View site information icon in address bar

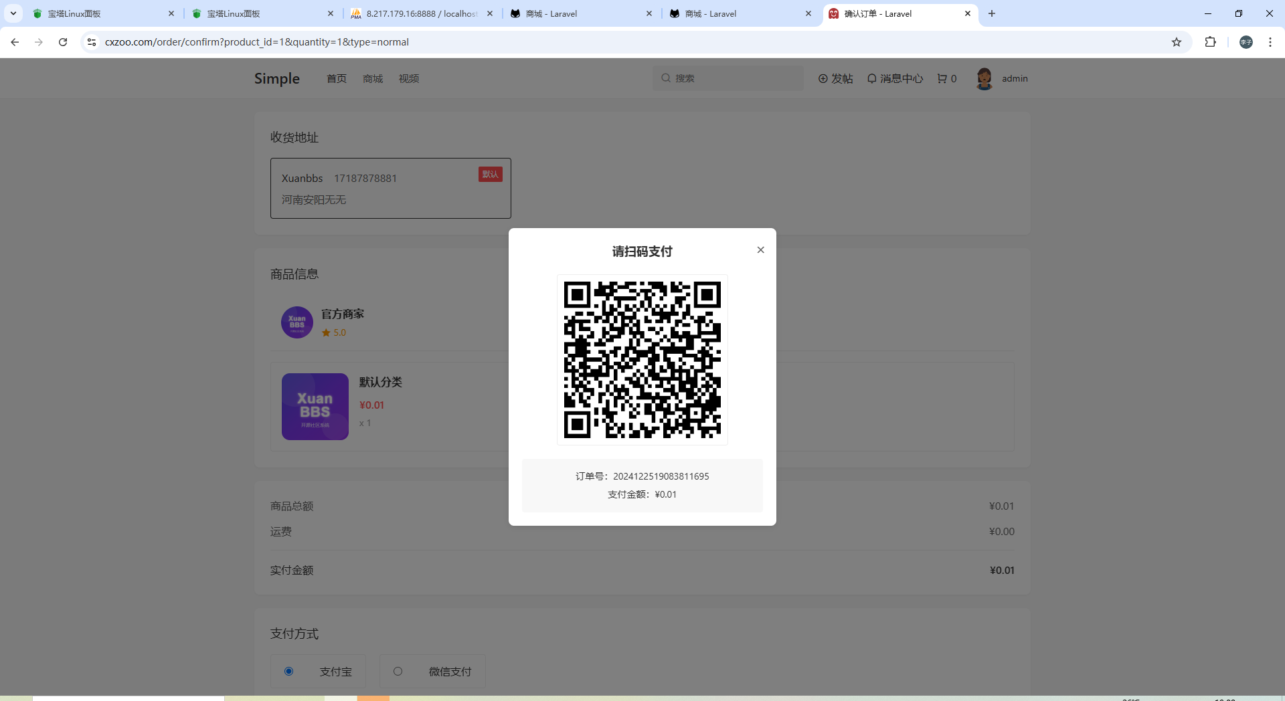[92, 42]
